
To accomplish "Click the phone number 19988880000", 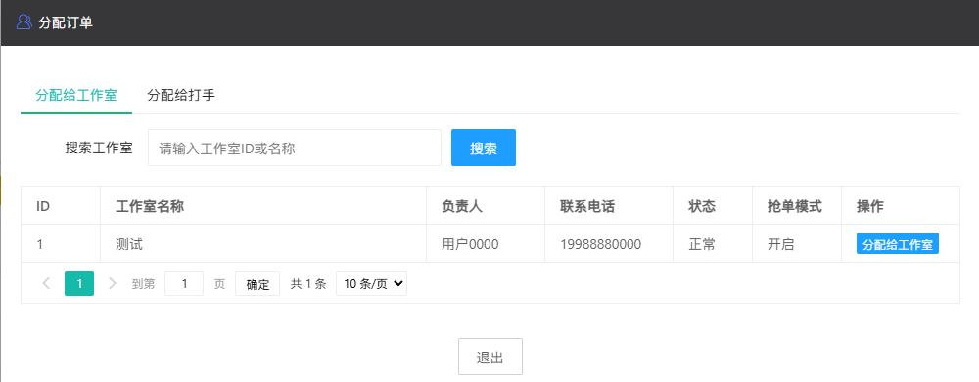I will tap(601, 244).
